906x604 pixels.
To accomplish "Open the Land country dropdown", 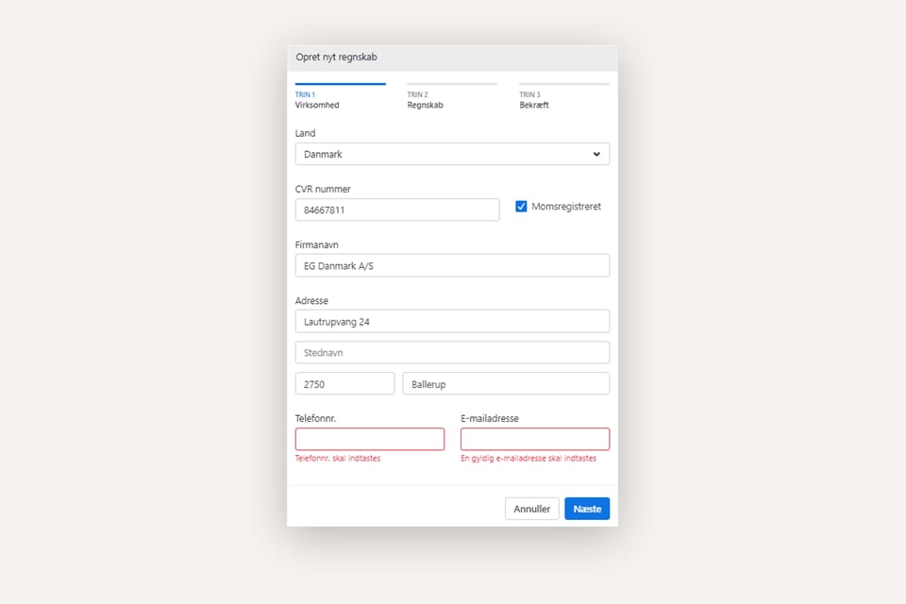I will point(451,154).
